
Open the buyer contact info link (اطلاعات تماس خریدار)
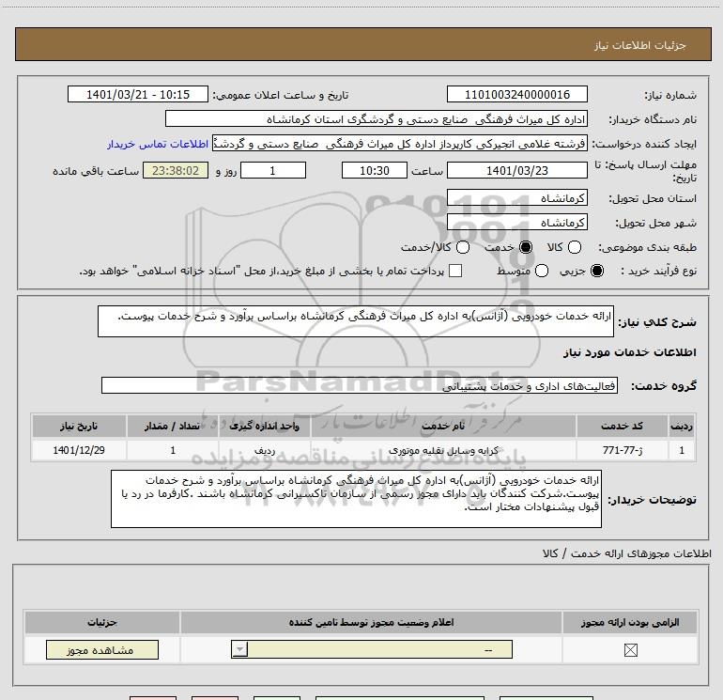[158, 144]
